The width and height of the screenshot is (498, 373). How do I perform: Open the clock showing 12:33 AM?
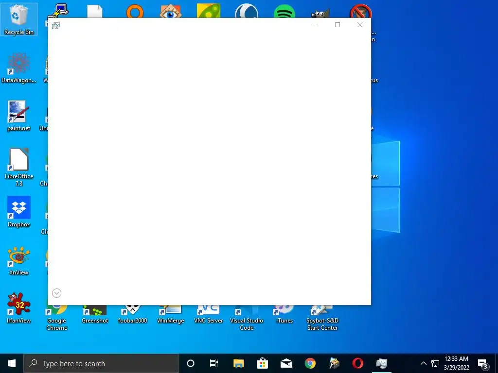(456, 363)
